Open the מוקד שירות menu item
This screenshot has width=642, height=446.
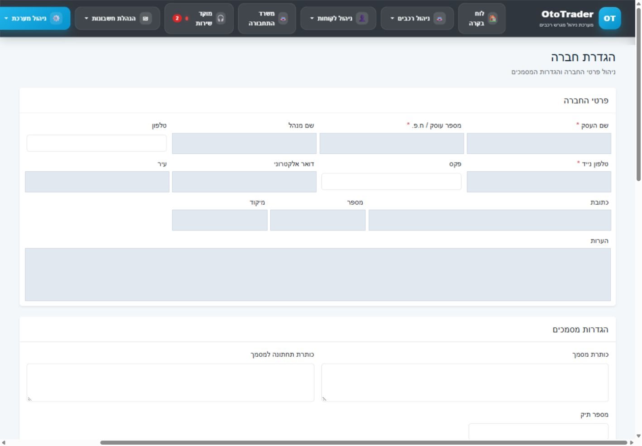(x=199, y=19)
